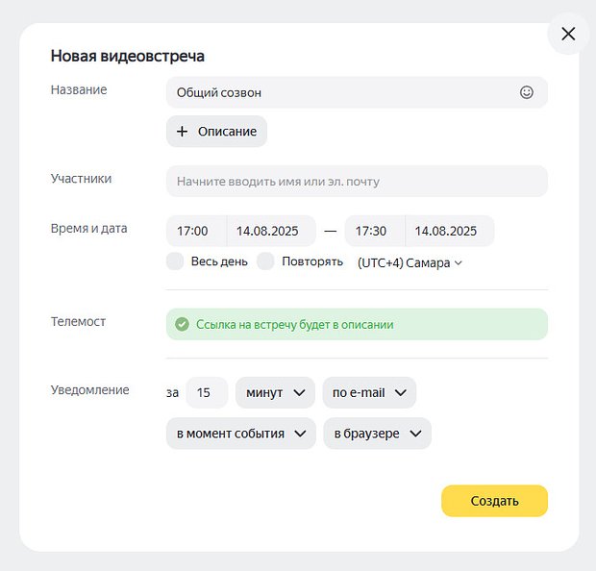Toggle the "Повторять" checkbox
This screenshot has width=596, height=571.
[265, 261]
